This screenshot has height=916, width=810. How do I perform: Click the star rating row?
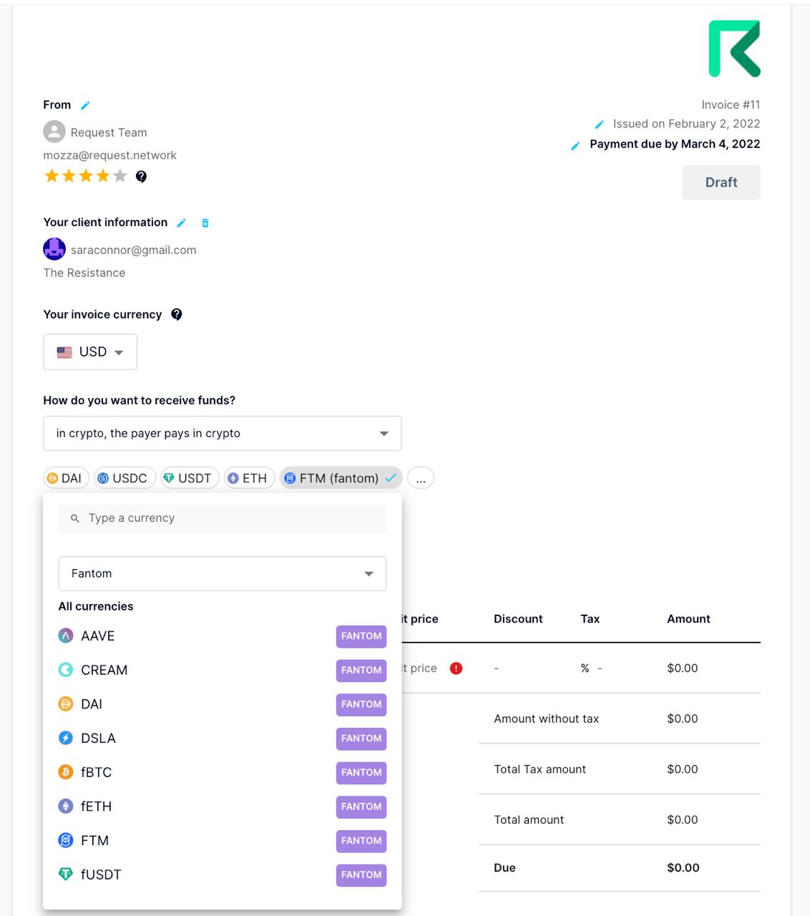click(x=86, y=176)
